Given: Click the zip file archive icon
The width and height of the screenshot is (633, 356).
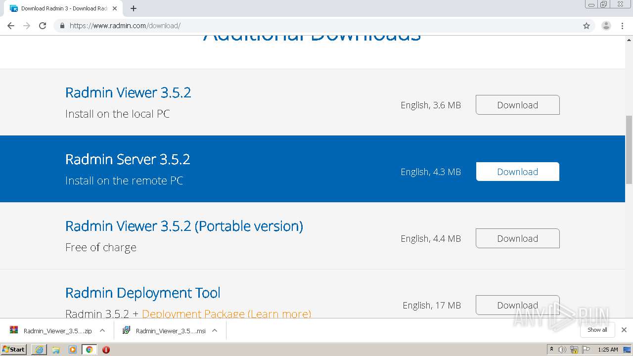Looking at the screenshot, I should point(14,330).
